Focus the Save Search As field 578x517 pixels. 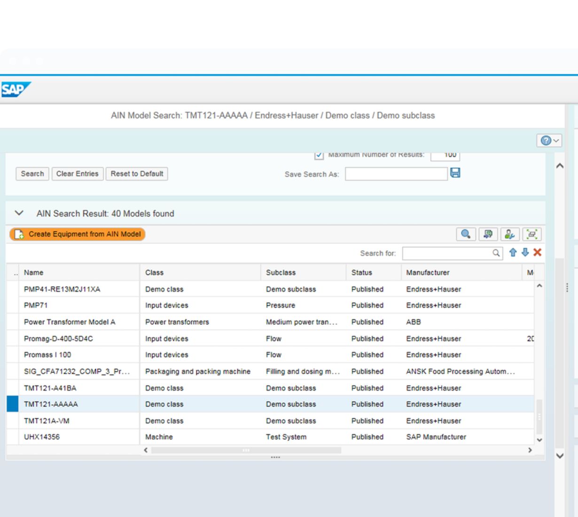396,174
